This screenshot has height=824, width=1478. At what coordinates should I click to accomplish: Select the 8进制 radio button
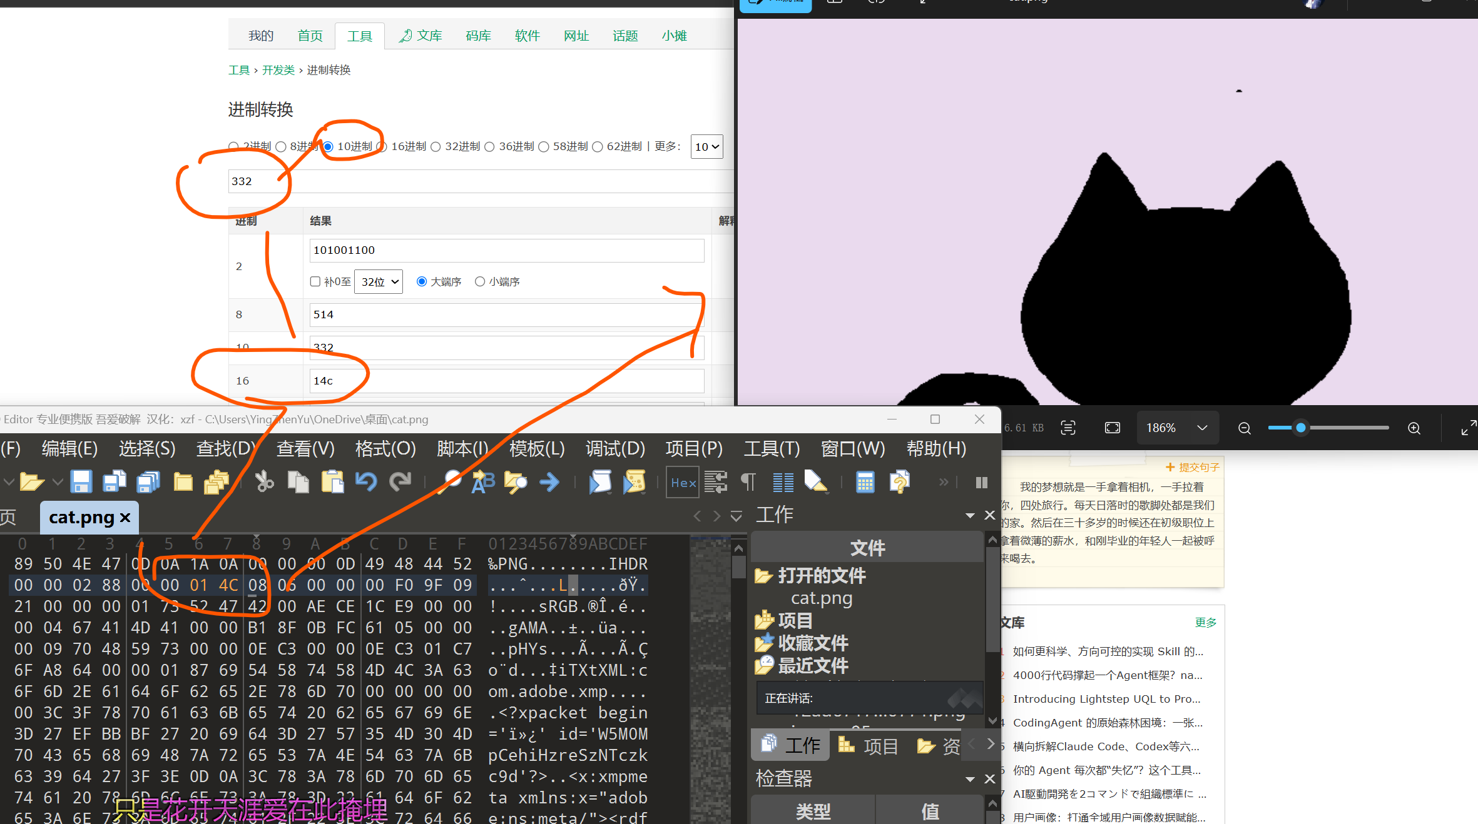click(x=281, y=147)
